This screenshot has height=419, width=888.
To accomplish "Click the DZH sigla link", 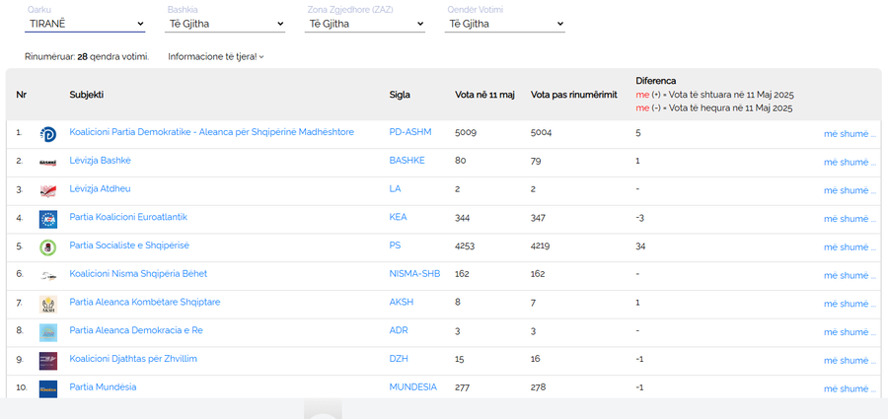I will 399,359.
